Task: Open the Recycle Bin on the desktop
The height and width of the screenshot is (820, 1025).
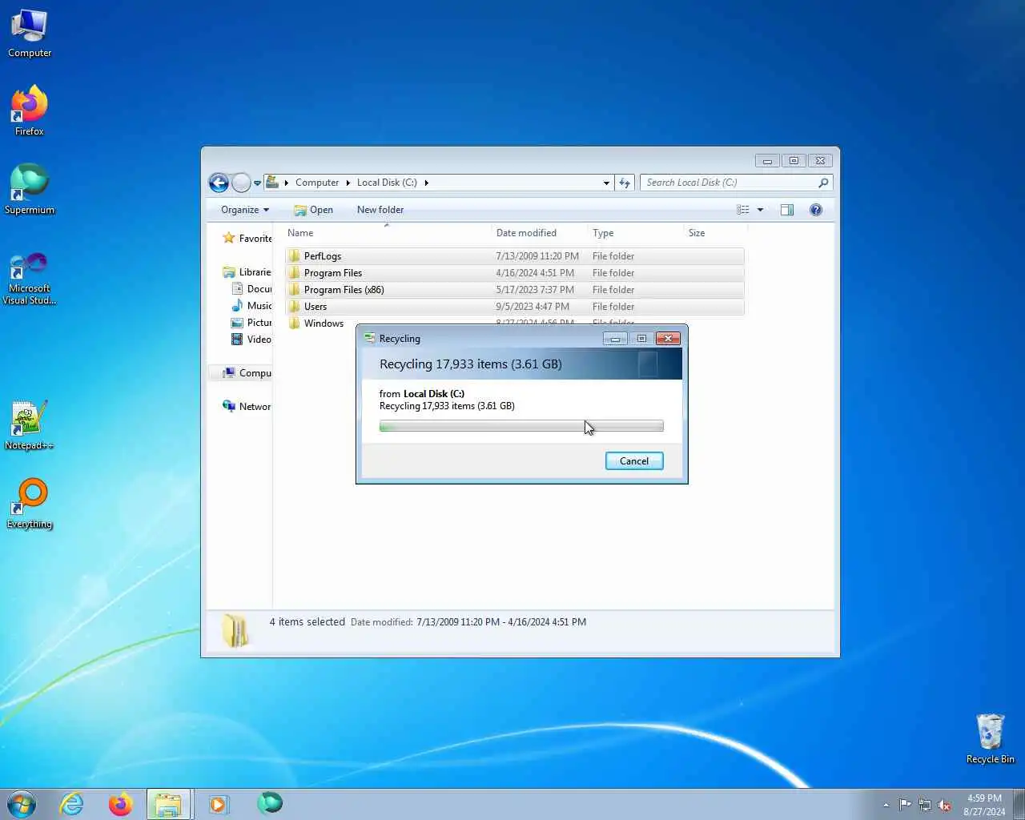Action: pos(990,738)
